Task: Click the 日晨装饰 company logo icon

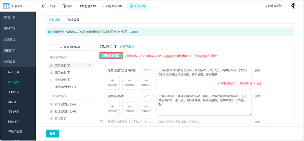Action: (x=6, y=6)
